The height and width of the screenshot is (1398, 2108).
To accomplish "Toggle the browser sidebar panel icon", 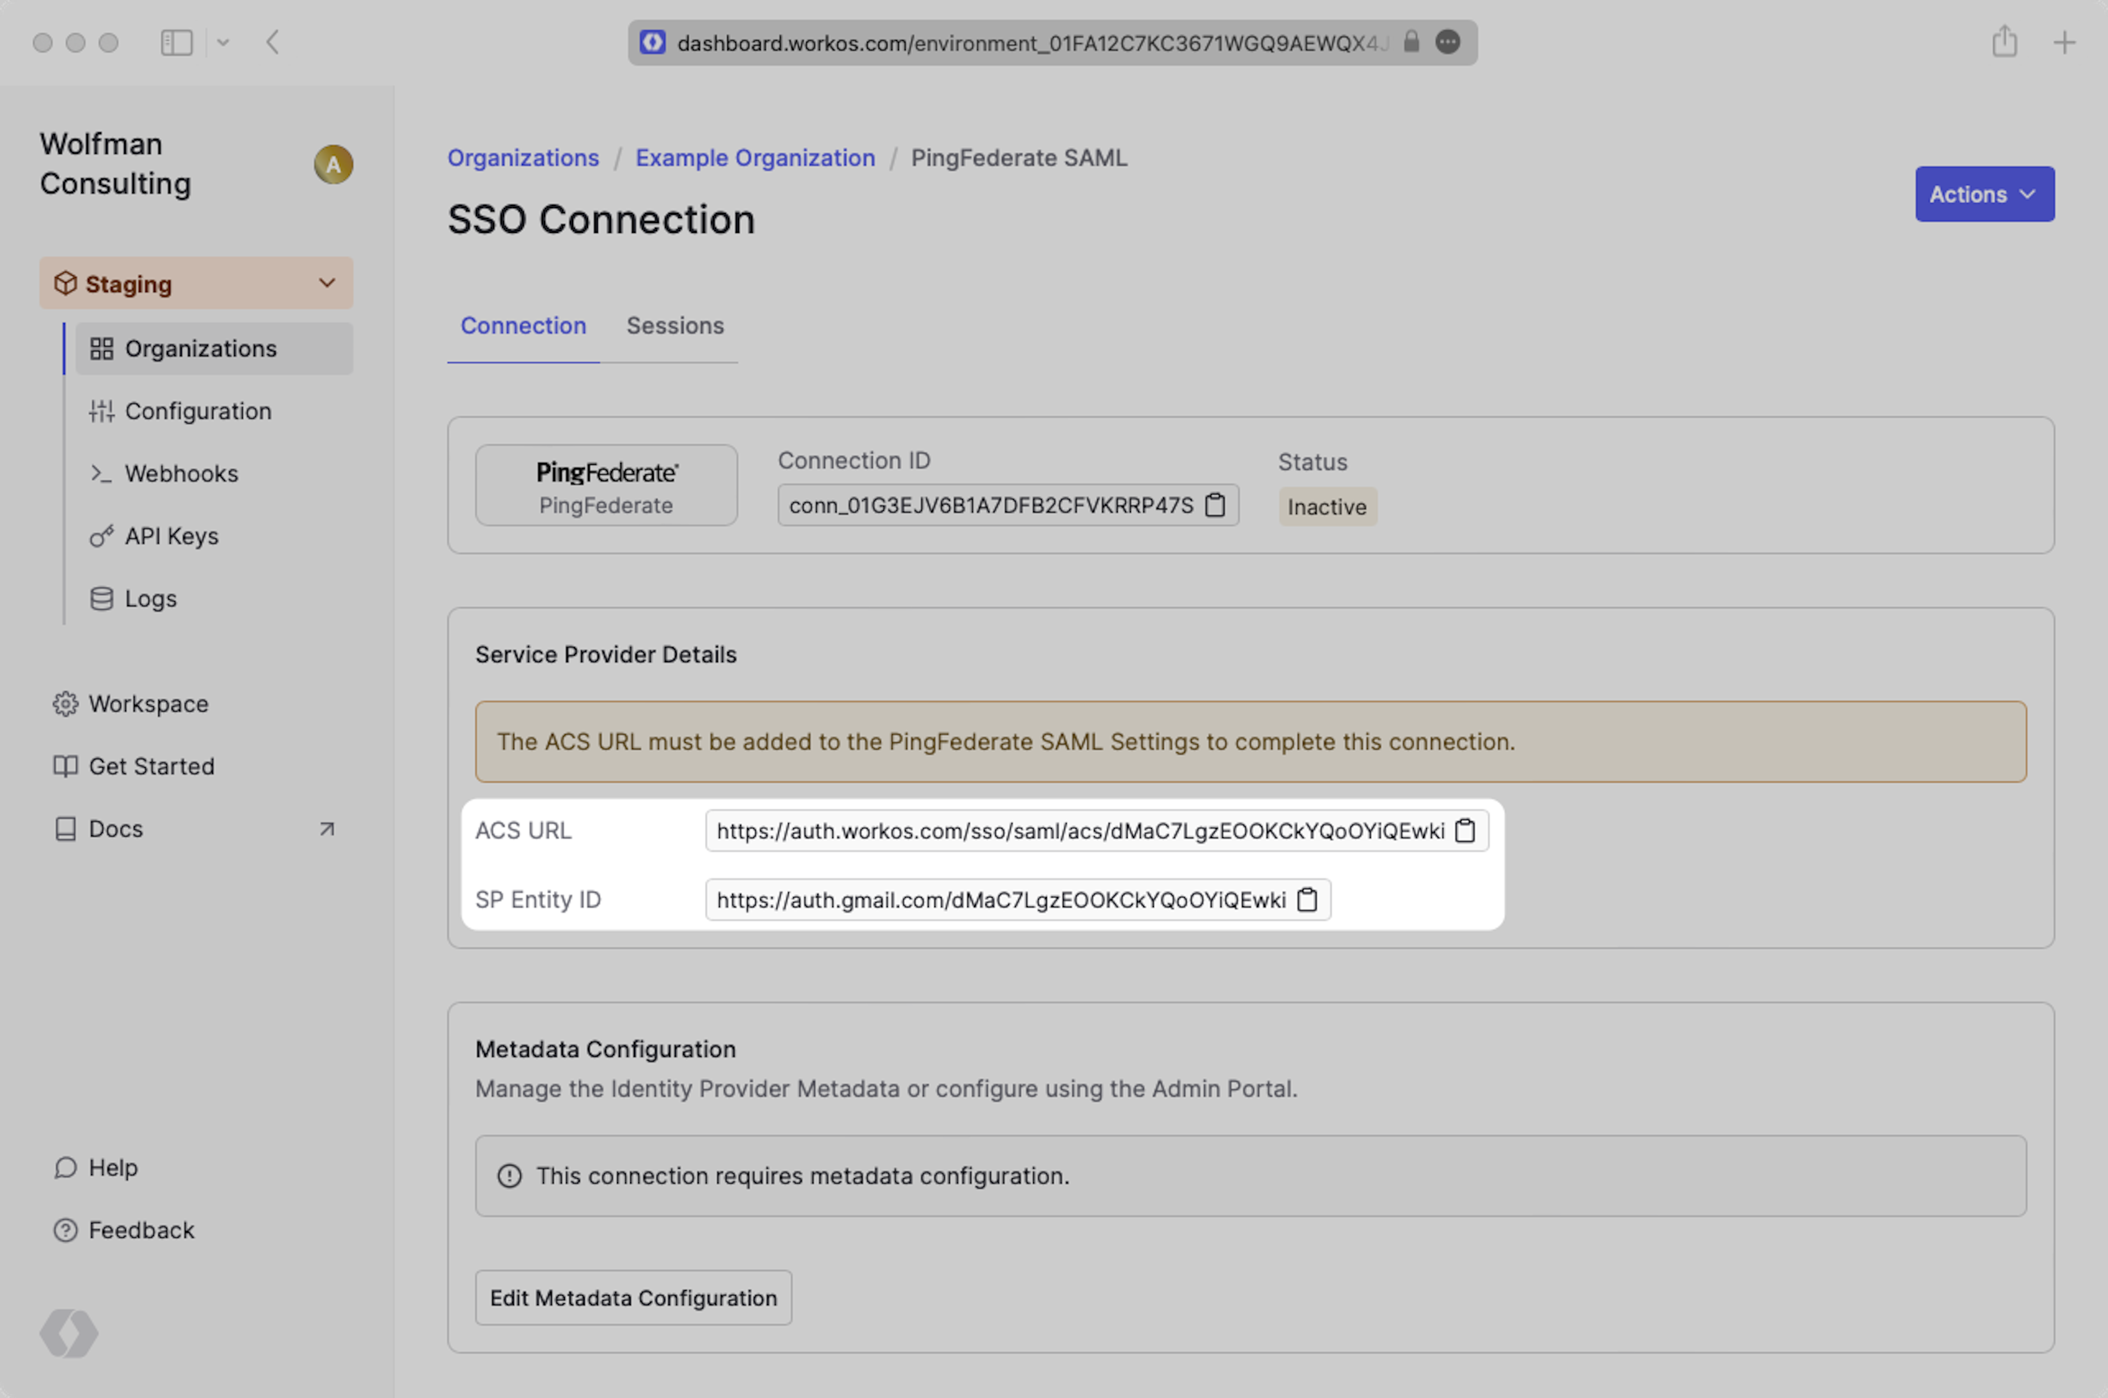I will [x=176, y=42].
